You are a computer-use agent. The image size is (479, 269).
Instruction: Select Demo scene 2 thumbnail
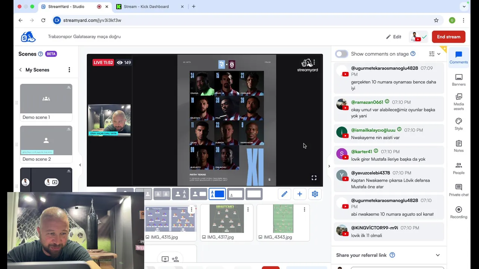pos(46,140)
